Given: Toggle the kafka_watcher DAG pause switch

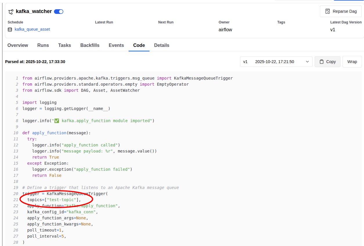Looking at the screenshot, I should 59,12.
